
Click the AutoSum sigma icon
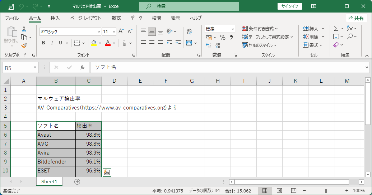(x=336, y=28)
